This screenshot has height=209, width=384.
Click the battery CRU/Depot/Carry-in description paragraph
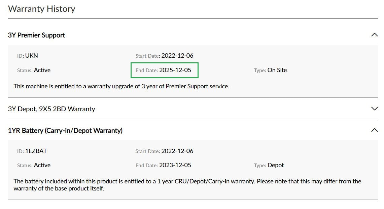point(187,185)
